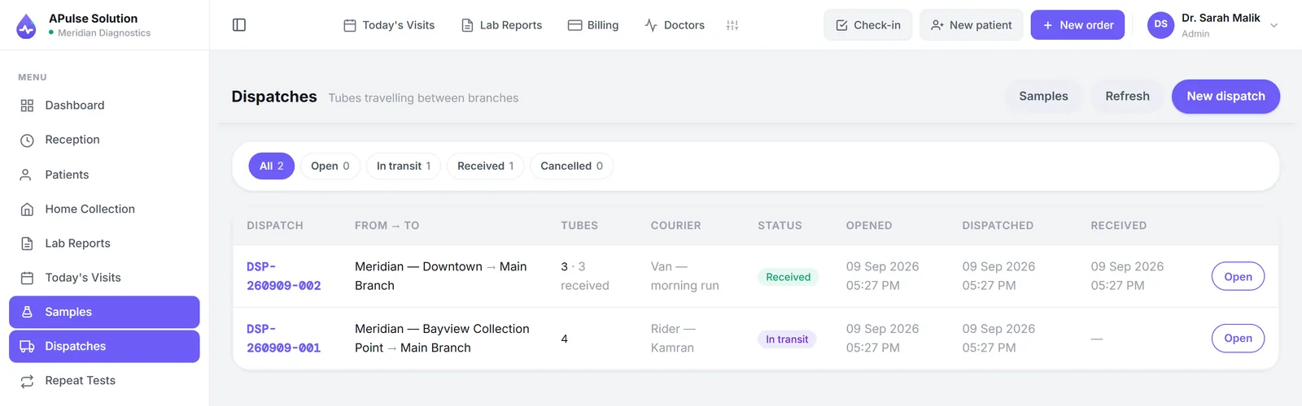Go to Lab Reports in sidebar

click(104, 244)
